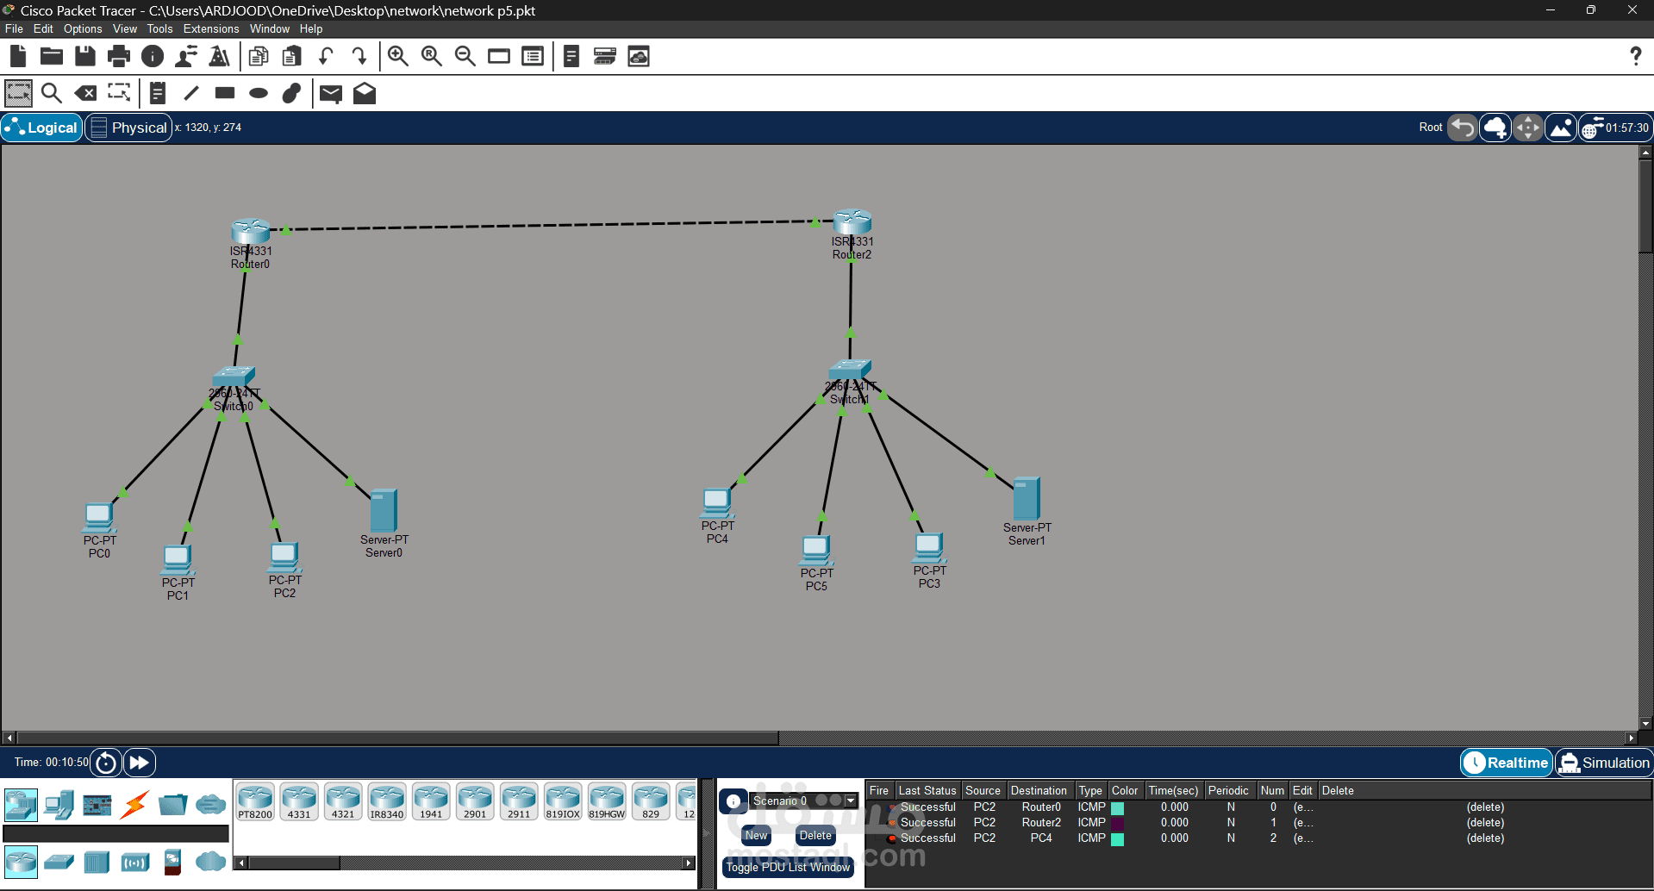Open the Extensions menu
Viewport: 1654px width, 891px height.
pos(211,28)
